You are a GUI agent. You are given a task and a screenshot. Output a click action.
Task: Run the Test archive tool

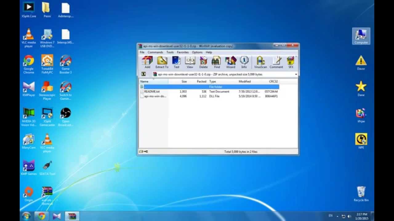tap(176, 62)
